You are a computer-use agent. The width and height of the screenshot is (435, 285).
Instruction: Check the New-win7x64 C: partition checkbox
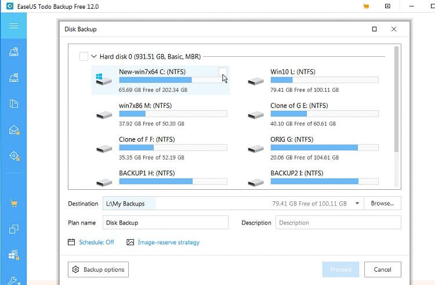(x=223, y=72)
